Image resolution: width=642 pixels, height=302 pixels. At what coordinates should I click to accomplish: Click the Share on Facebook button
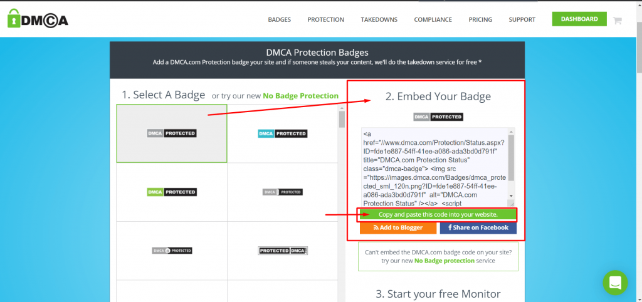click(478, 228)
